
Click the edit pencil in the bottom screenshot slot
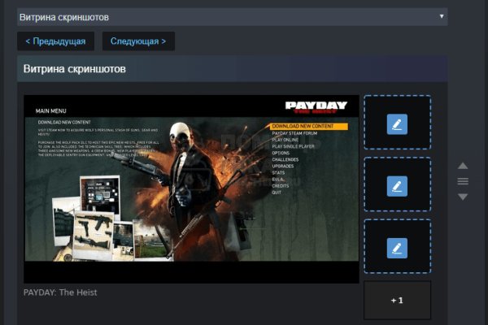click(x=397, y=247)
